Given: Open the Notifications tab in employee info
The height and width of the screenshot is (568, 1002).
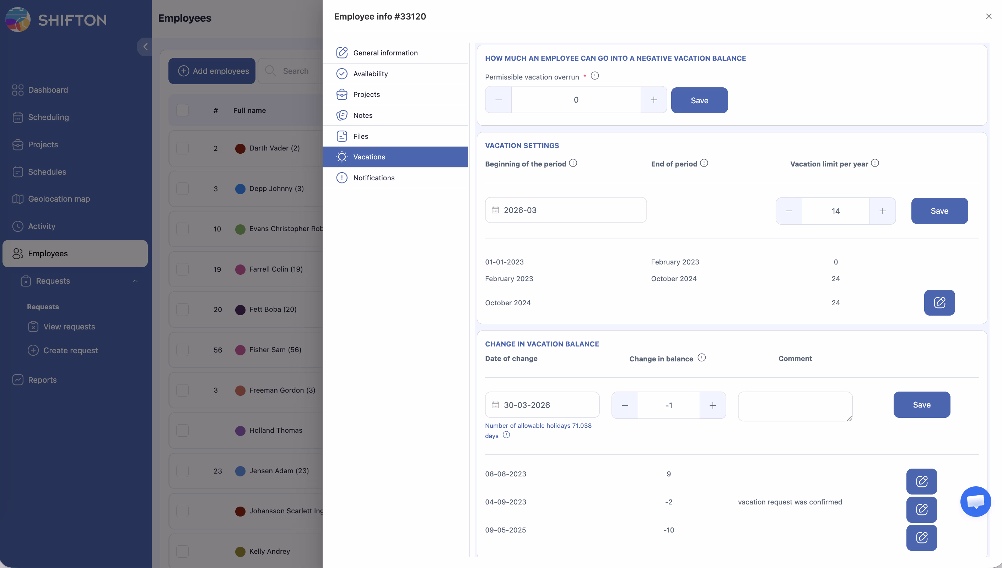Looking at the screenshot, I should [x=373, y=178].
